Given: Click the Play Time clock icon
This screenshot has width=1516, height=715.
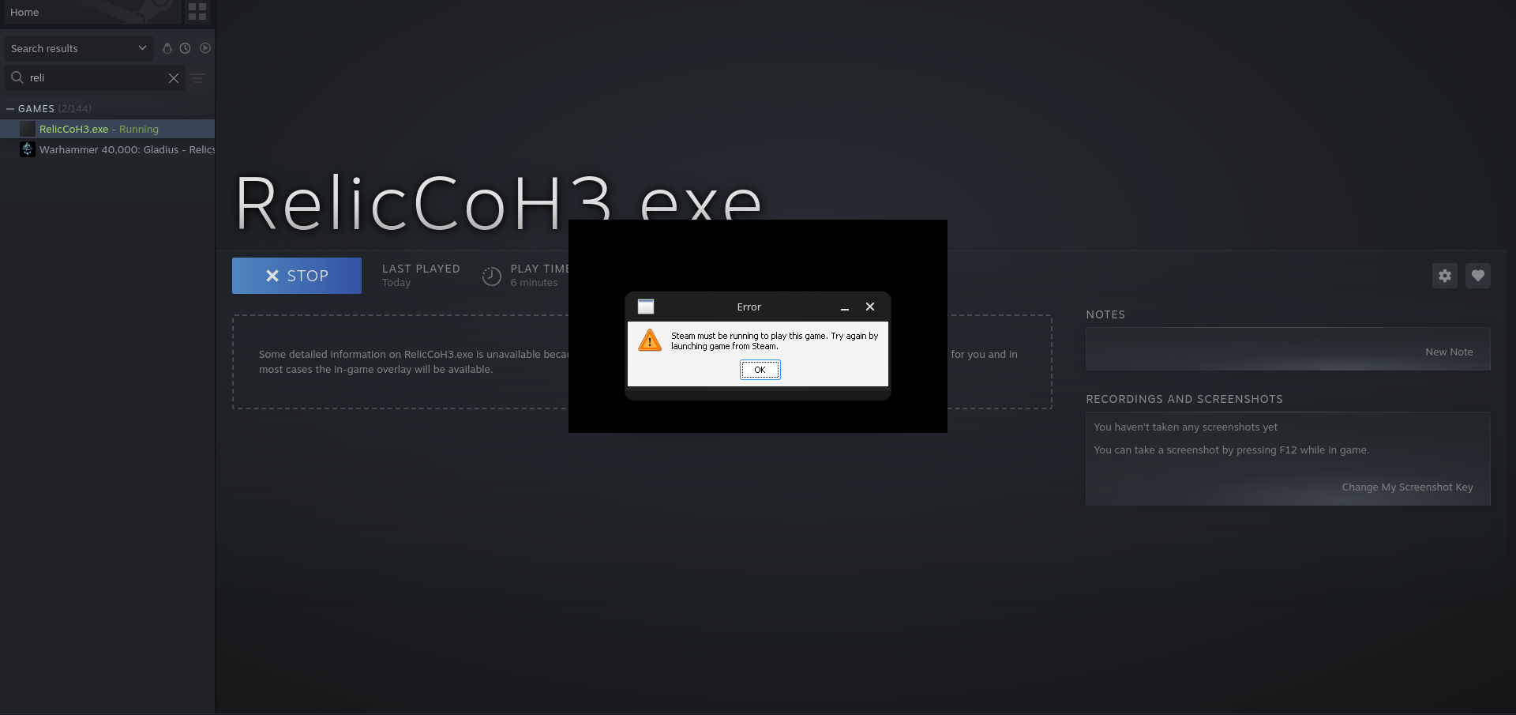Looking at the screenshot, I should click(492, 276).
